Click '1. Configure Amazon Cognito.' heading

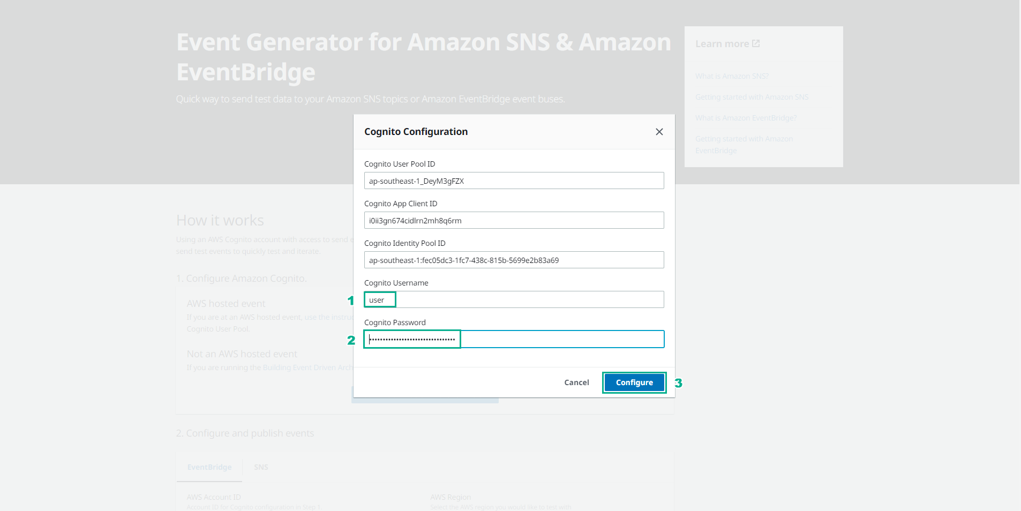click(242, 279)
